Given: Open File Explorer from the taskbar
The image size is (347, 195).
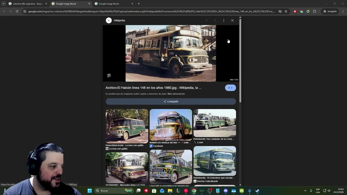Looking at the screenshot, I should 170,191.
